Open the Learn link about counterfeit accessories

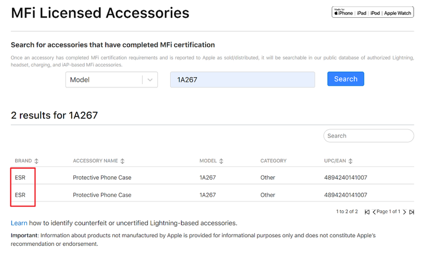point(19,223)
